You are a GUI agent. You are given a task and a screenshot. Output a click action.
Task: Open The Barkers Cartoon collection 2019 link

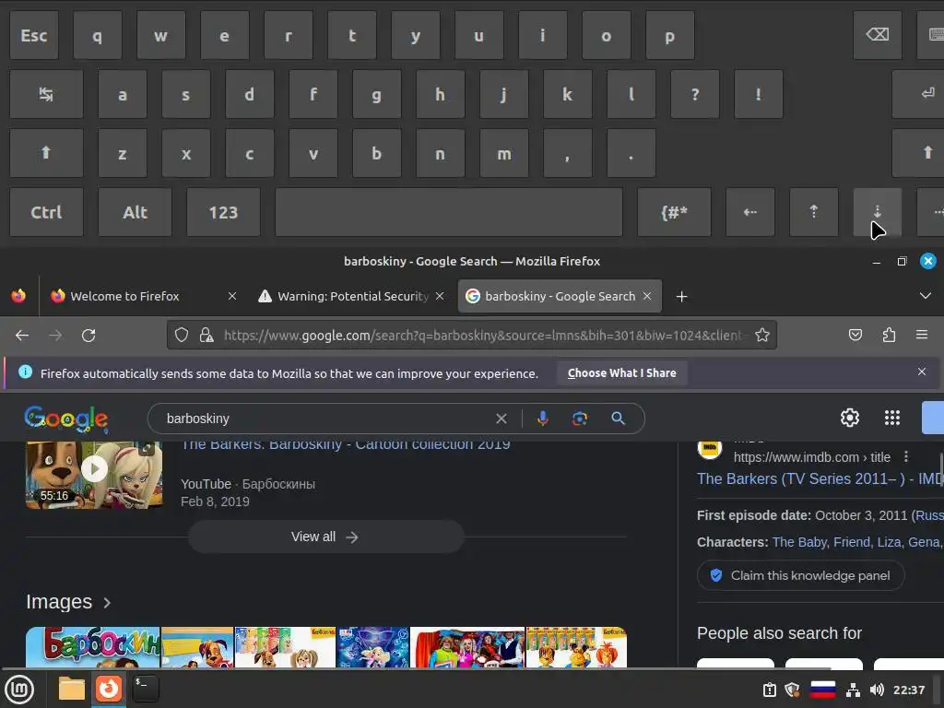346,445
